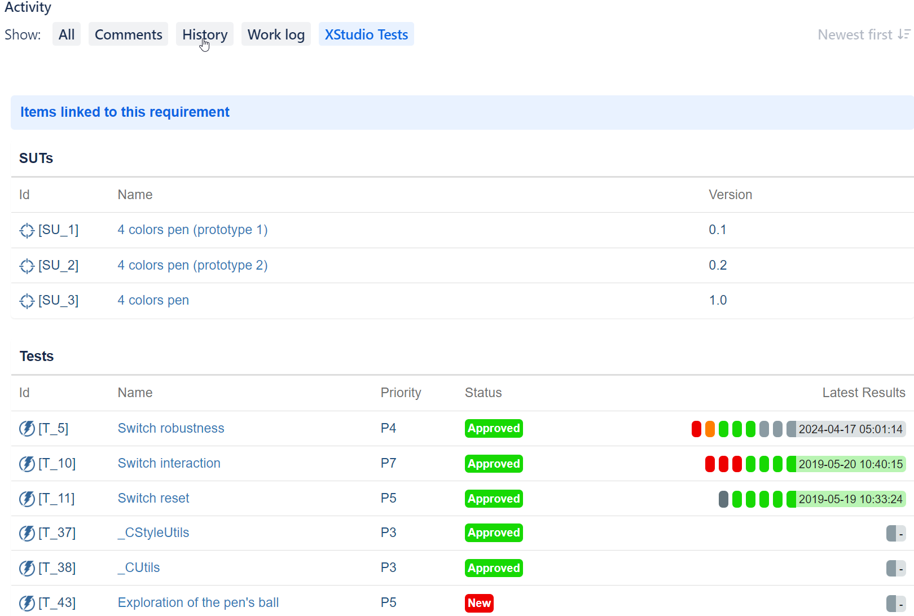Click the [SU_1] id text
Image resolution: width=914 pixels, height=616 pixels.
[59, 230]
